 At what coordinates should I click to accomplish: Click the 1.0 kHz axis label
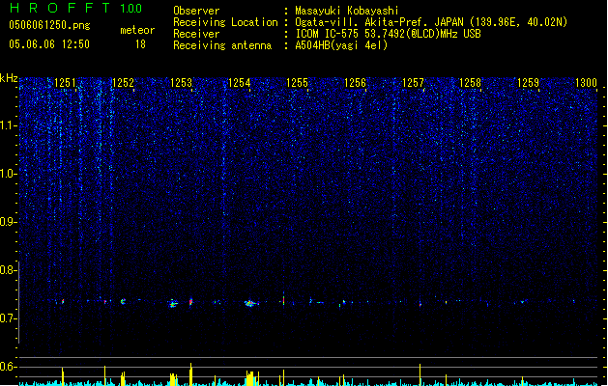click(8, 174)
